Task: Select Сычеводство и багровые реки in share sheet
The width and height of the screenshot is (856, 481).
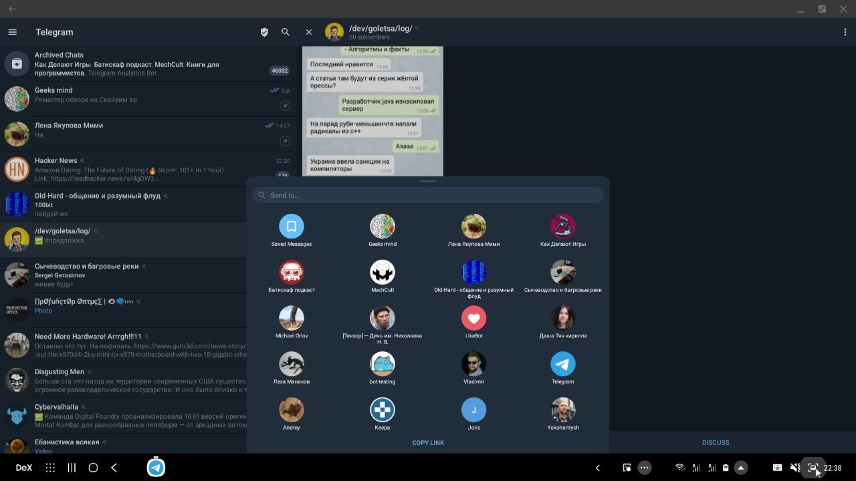Action: (x=563, y=277)
